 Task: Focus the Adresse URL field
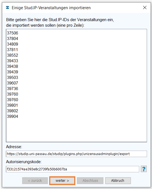point(76,154)
